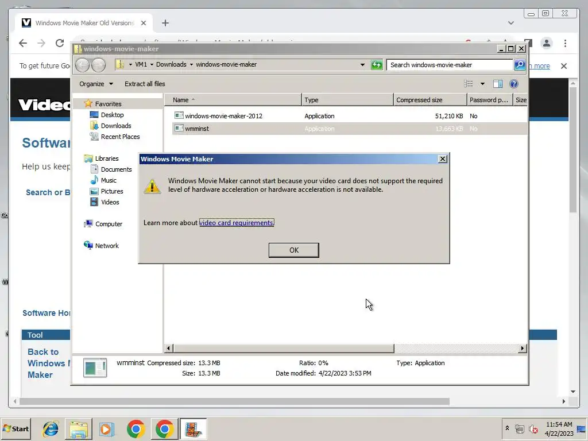Open Desktop in the navigation pane

112,115
